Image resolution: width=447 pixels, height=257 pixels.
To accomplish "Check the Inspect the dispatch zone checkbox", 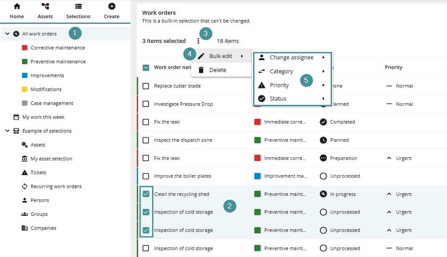I will click(146, 140).
